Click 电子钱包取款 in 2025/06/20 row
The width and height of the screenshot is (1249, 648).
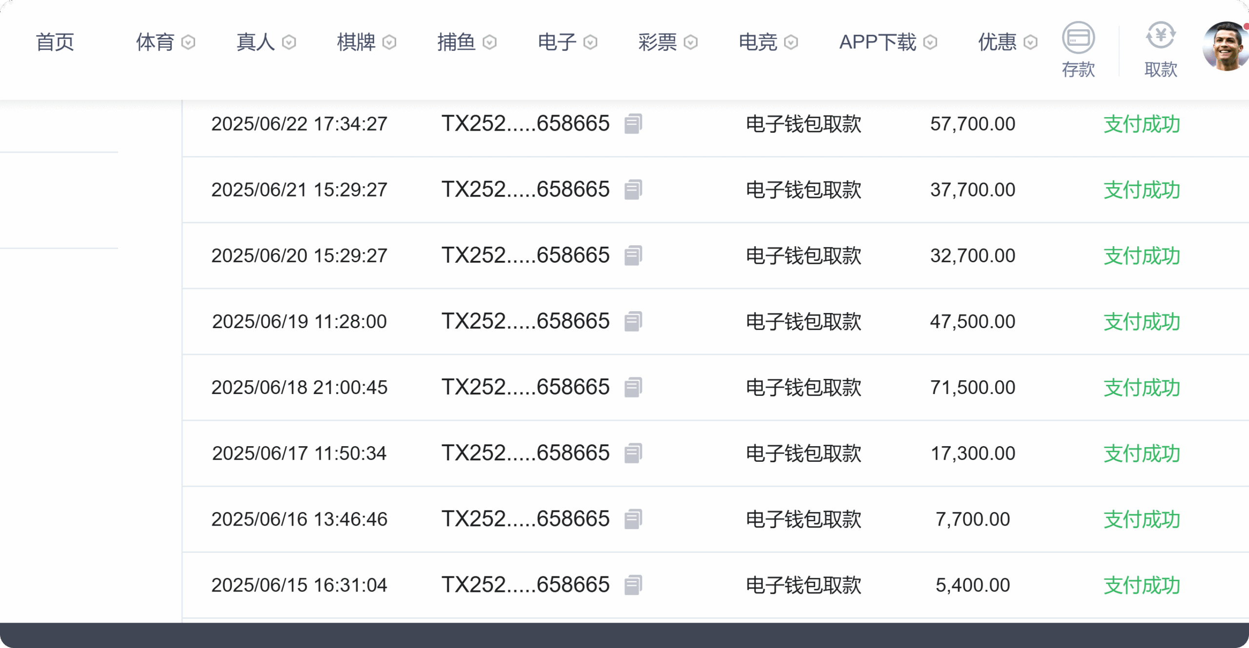[x=804, y=255]
